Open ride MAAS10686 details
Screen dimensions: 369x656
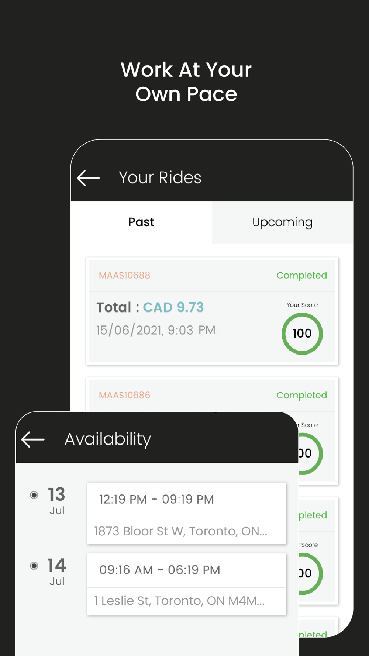pyautogui.click(x=212, y=396)
